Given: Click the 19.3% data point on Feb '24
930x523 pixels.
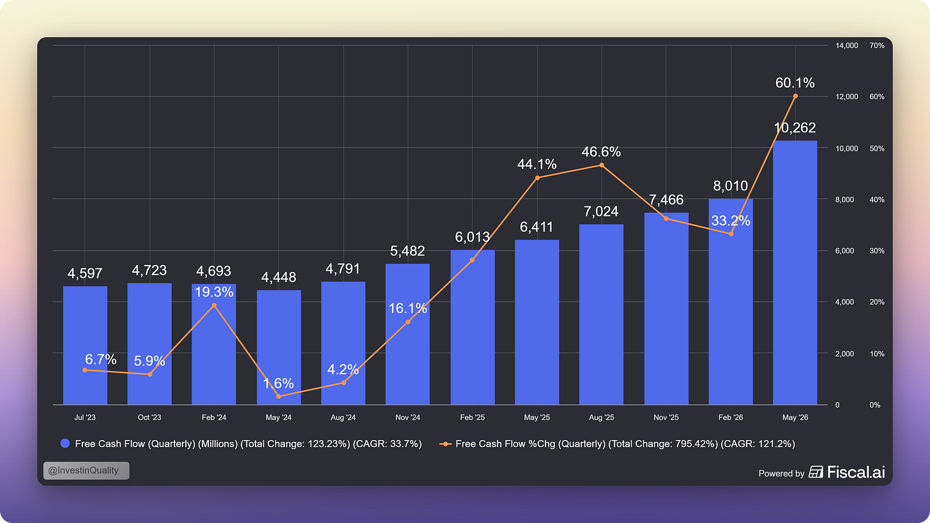Looking at the screenshot, I should (x=214, y=305).
